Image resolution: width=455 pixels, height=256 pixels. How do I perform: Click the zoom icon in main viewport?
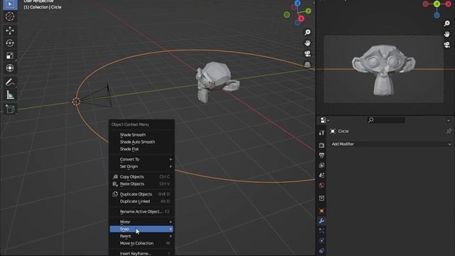tap(307, 32)
